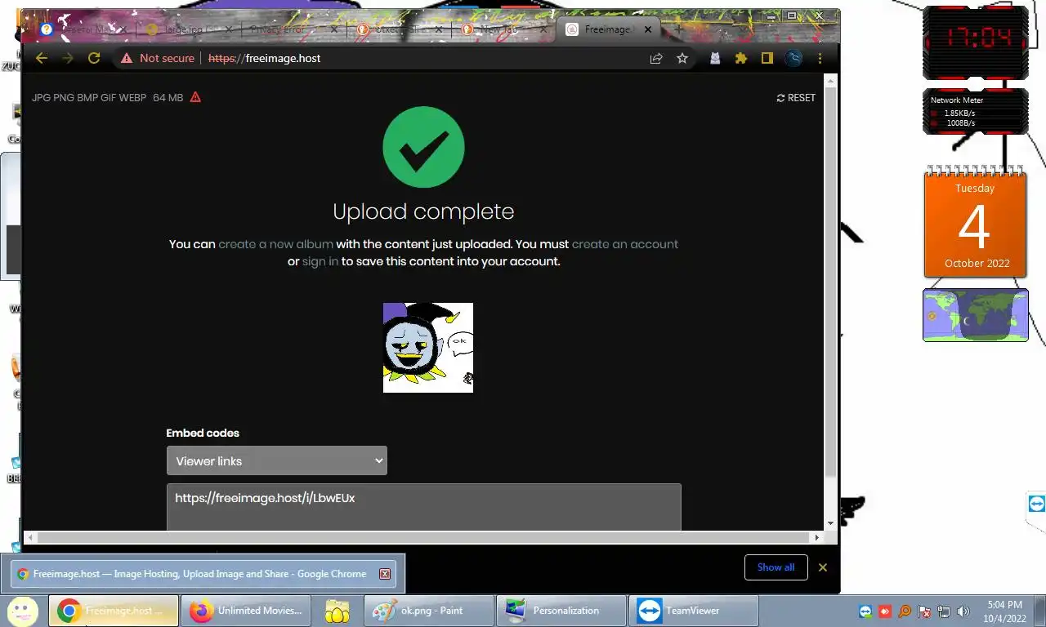This screenshot has width=1046, height=627.
Task: Click the Not secure warning icon
Action: [126, 58]
